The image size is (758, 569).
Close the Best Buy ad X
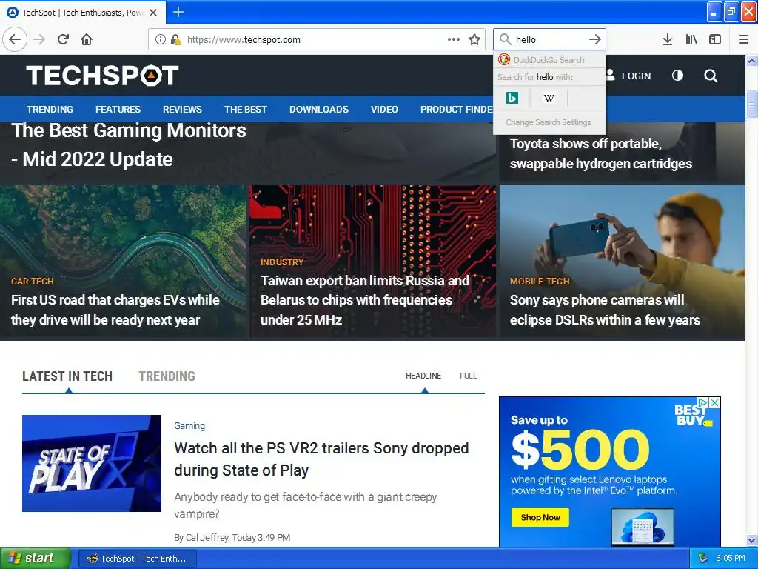[x=715, y=402]
